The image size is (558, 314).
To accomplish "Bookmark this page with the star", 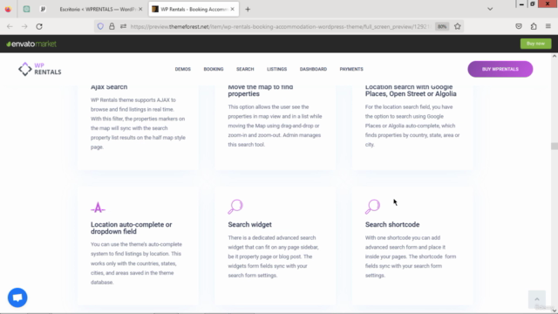I will pos(457,26).
